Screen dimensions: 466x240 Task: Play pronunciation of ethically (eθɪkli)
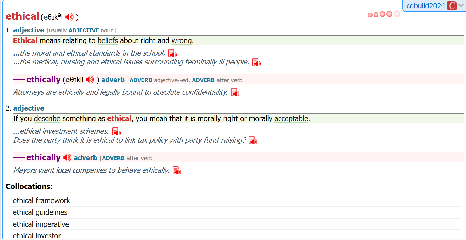coord(90,80)
